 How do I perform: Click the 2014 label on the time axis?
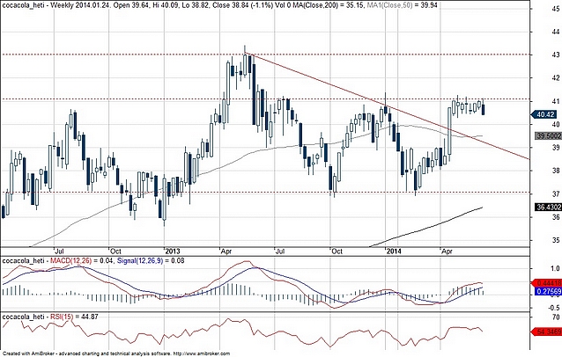pyautogui.click(x=394, y=251)
